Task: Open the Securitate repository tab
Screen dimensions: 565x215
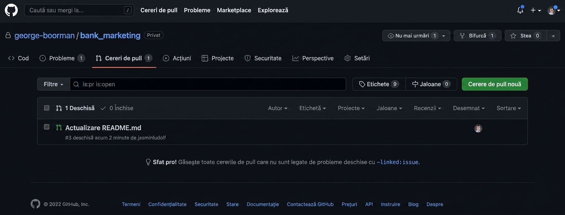Action: pos(263,58)
